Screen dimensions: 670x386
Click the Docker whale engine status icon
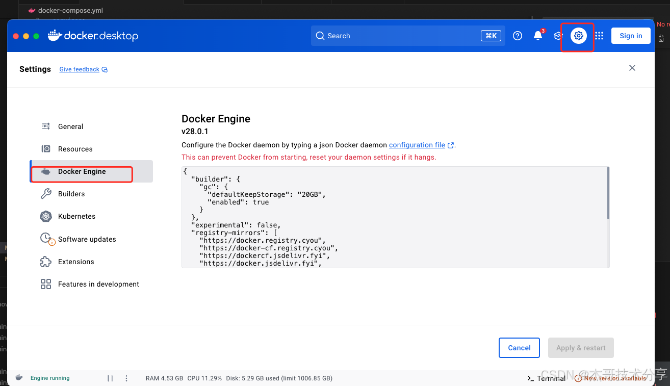click(x=19, y=378)
